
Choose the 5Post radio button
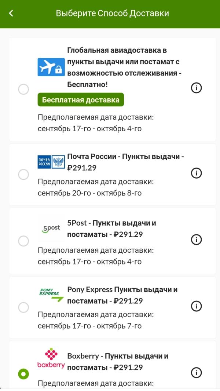click(24, 241)
